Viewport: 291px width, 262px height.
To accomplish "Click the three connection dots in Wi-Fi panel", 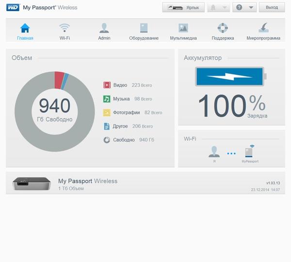I will pos(231,153).
